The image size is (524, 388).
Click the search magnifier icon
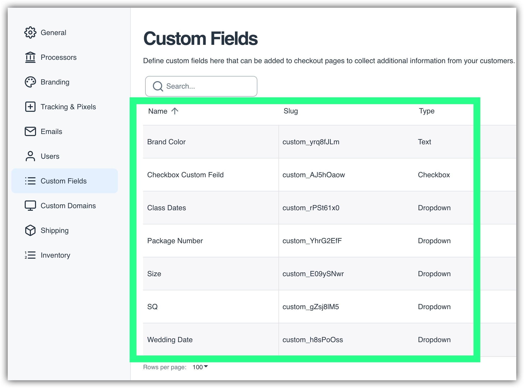click(158, 86)
